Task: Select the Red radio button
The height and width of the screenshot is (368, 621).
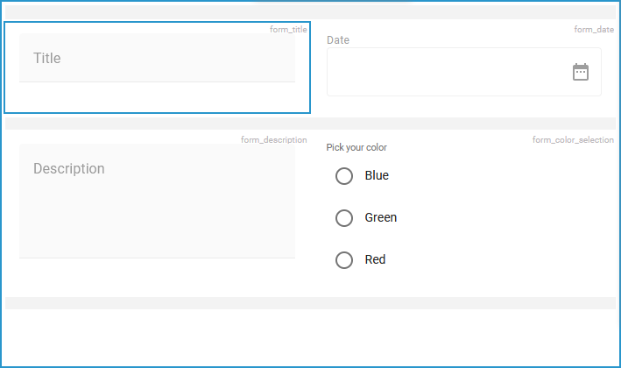Action: pyautogui.click(x=344, y=260)
